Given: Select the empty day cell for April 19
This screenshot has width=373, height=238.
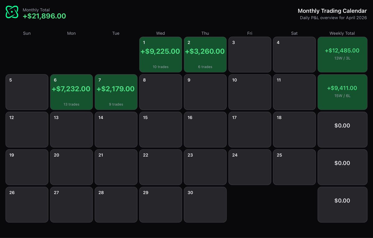Looking at the screenshot, I should 27,167.
